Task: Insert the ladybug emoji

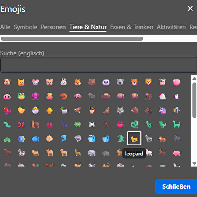Action: [x=50, y=124]
